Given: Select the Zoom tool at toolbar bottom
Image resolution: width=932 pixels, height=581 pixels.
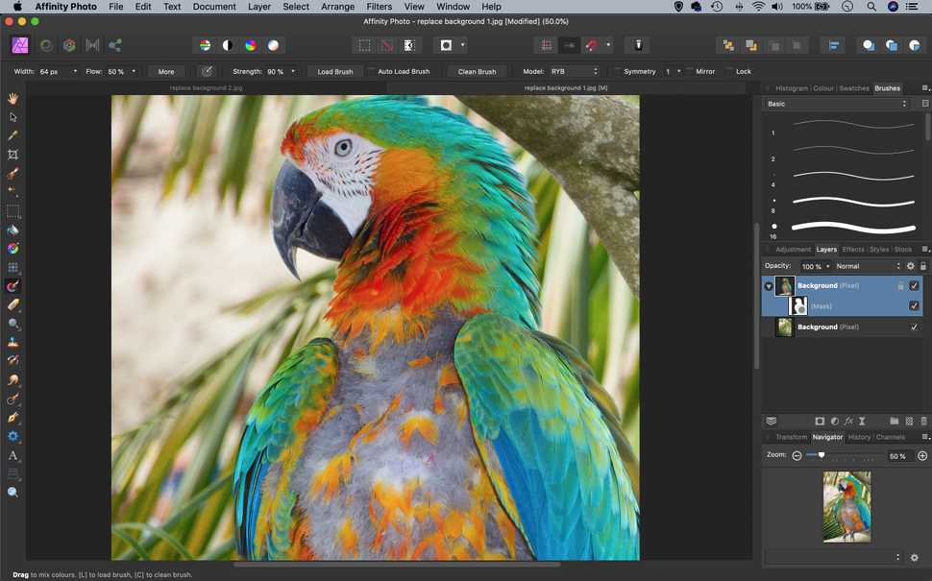Looking at the screenshot, I should click(12, 492).
